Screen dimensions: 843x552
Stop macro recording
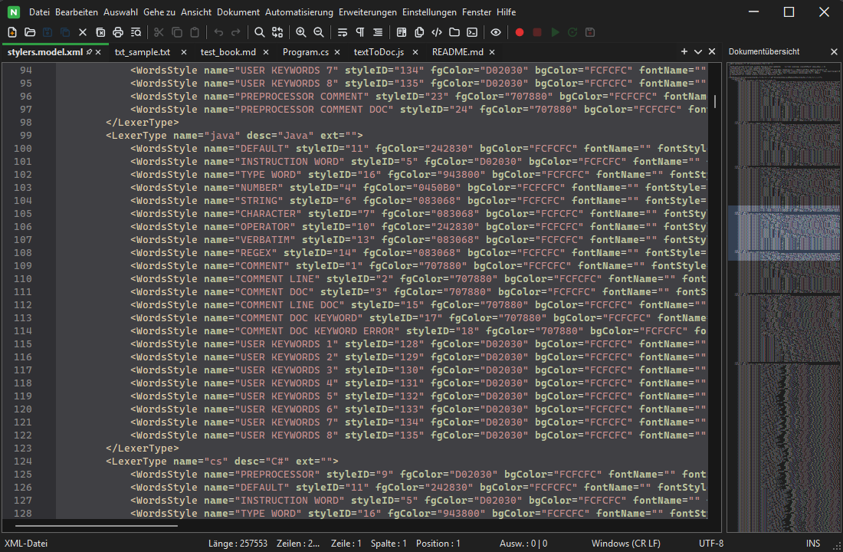point(537,32)
